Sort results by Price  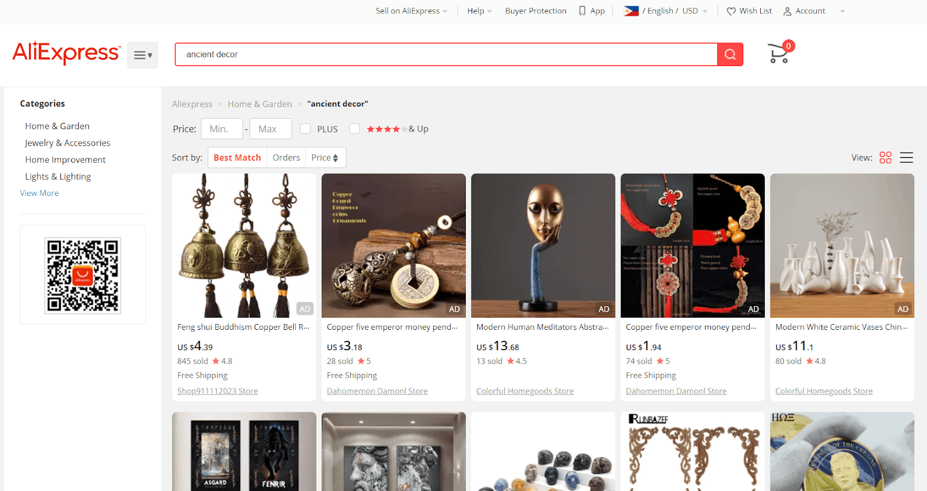point(325,158)
